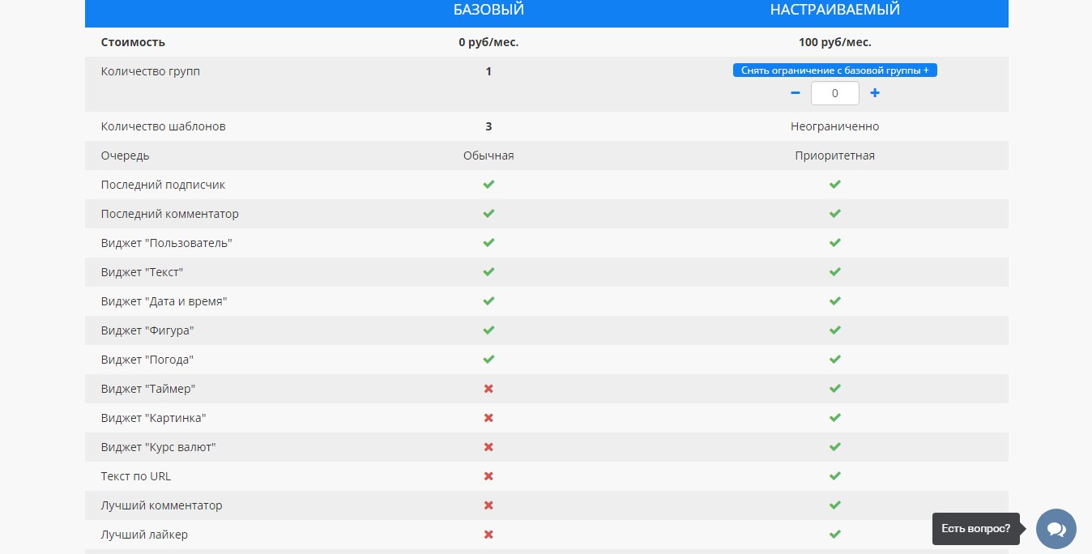
Task: Click green check for Лучший лайкер in custom plan
Action: coord(834,535)
